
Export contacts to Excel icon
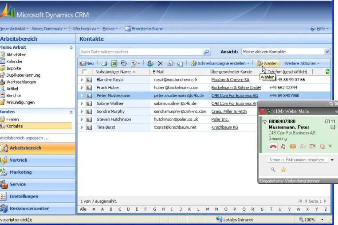tap(114, 63)
